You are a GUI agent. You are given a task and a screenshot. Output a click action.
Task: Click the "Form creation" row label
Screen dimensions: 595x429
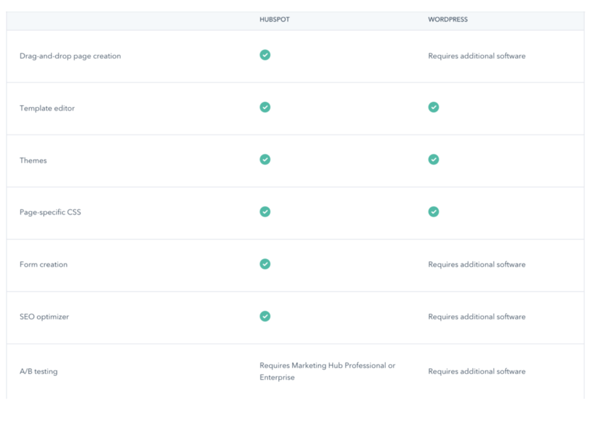tap(44, 265)
